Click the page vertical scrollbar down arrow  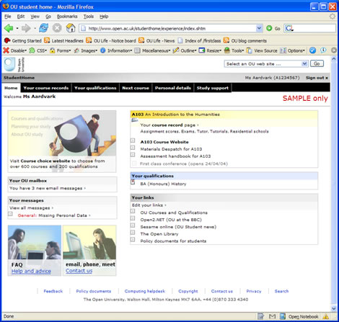click(x=334, y=308)
